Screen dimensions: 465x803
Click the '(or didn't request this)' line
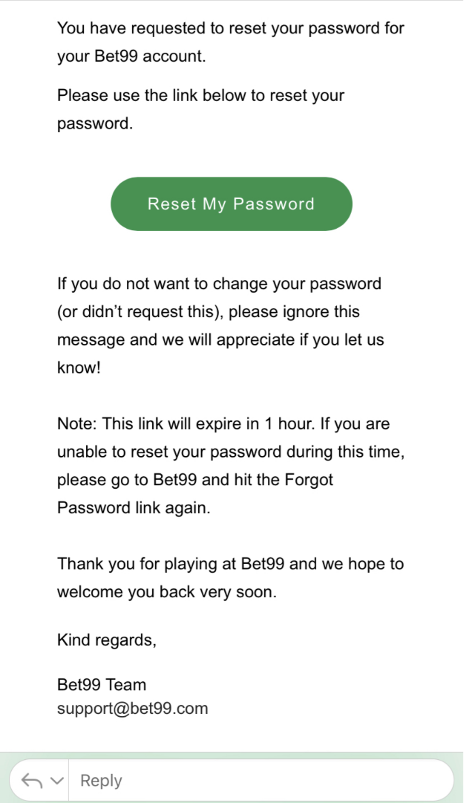point(208,312)
